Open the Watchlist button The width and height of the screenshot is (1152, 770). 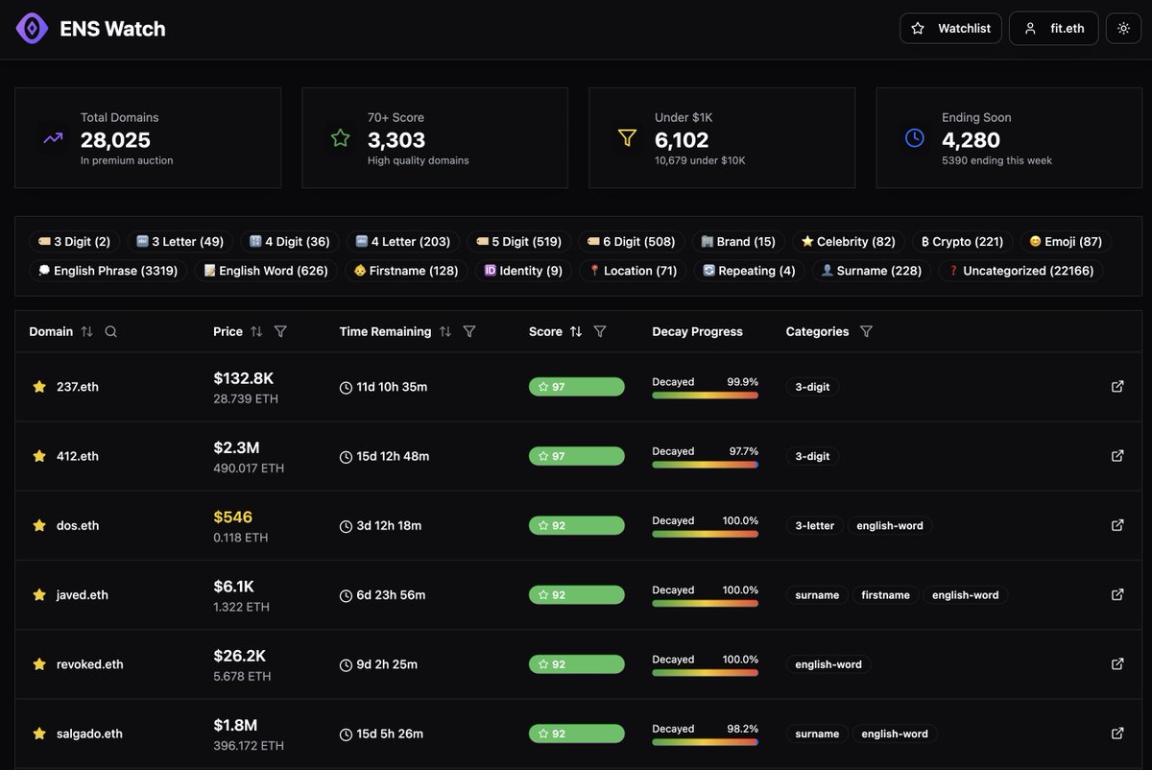[950, 29]
